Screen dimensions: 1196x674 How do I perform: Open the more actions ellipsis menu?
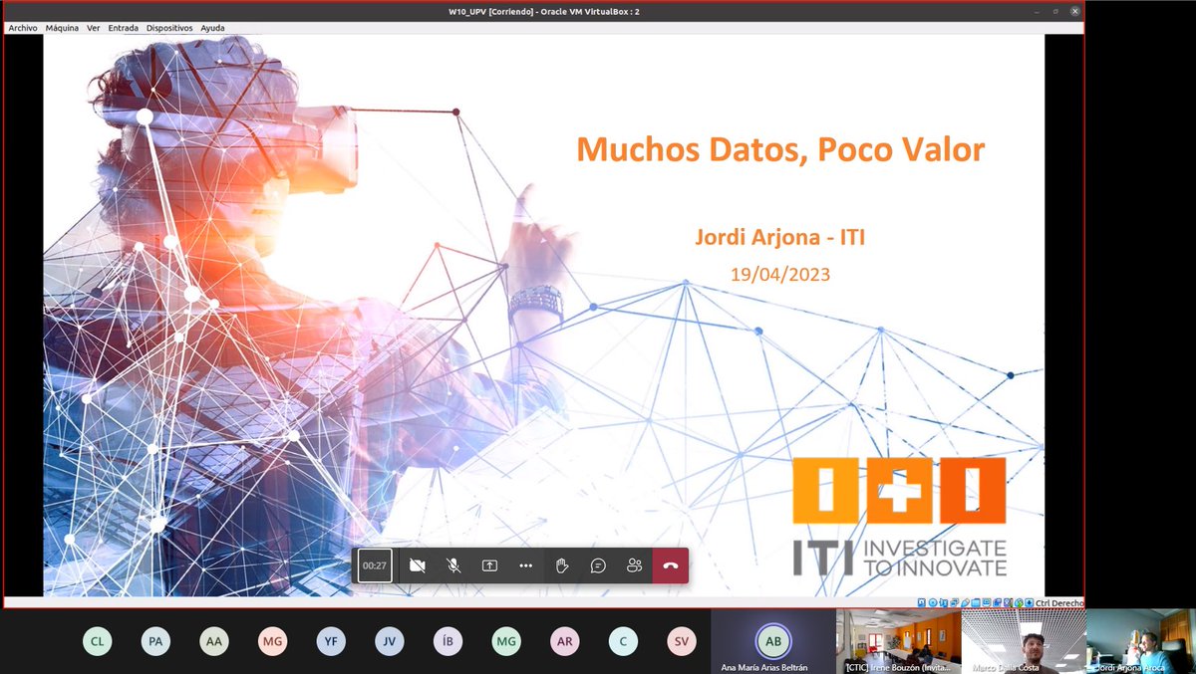(x=526, y=565)
